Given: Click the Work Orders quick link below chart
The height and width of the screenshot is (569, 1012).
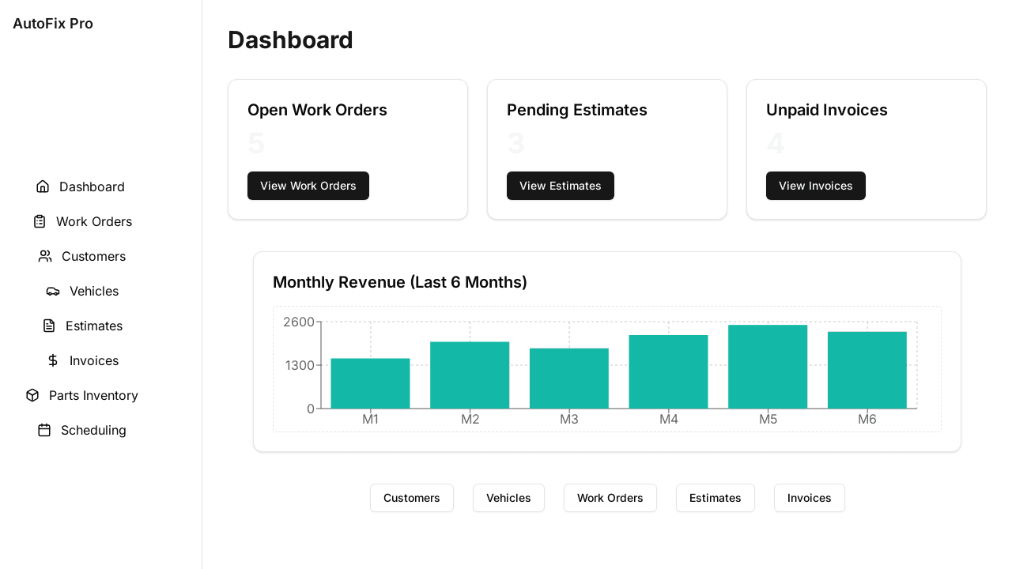Looking at the screenshot, I should (610, 498).
